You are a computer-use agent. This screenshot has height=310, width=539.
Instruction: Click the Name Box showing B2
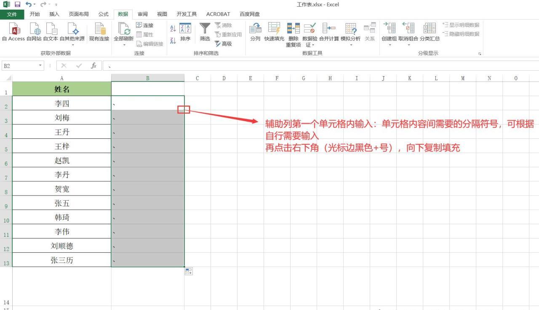pos(19,66)
